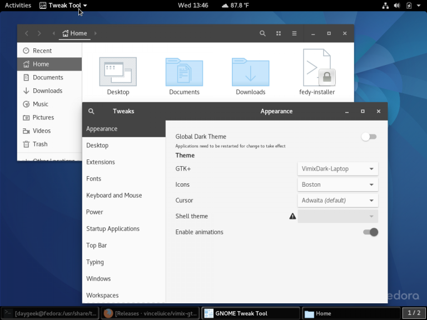This screenshot has height=320, width=427.
Task: Click the search icon in Files toolbar
Action: (x=262, y=33)
